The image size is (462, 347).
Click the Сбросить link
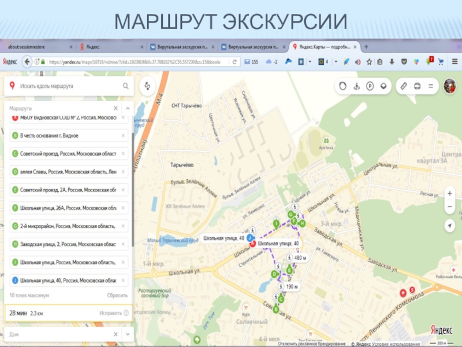tap(117, 295)
